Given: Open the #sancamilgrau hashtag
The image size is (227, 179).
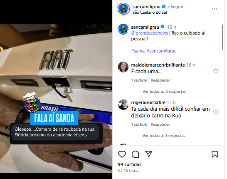Looking at the screenshot, I should [162, 51].
